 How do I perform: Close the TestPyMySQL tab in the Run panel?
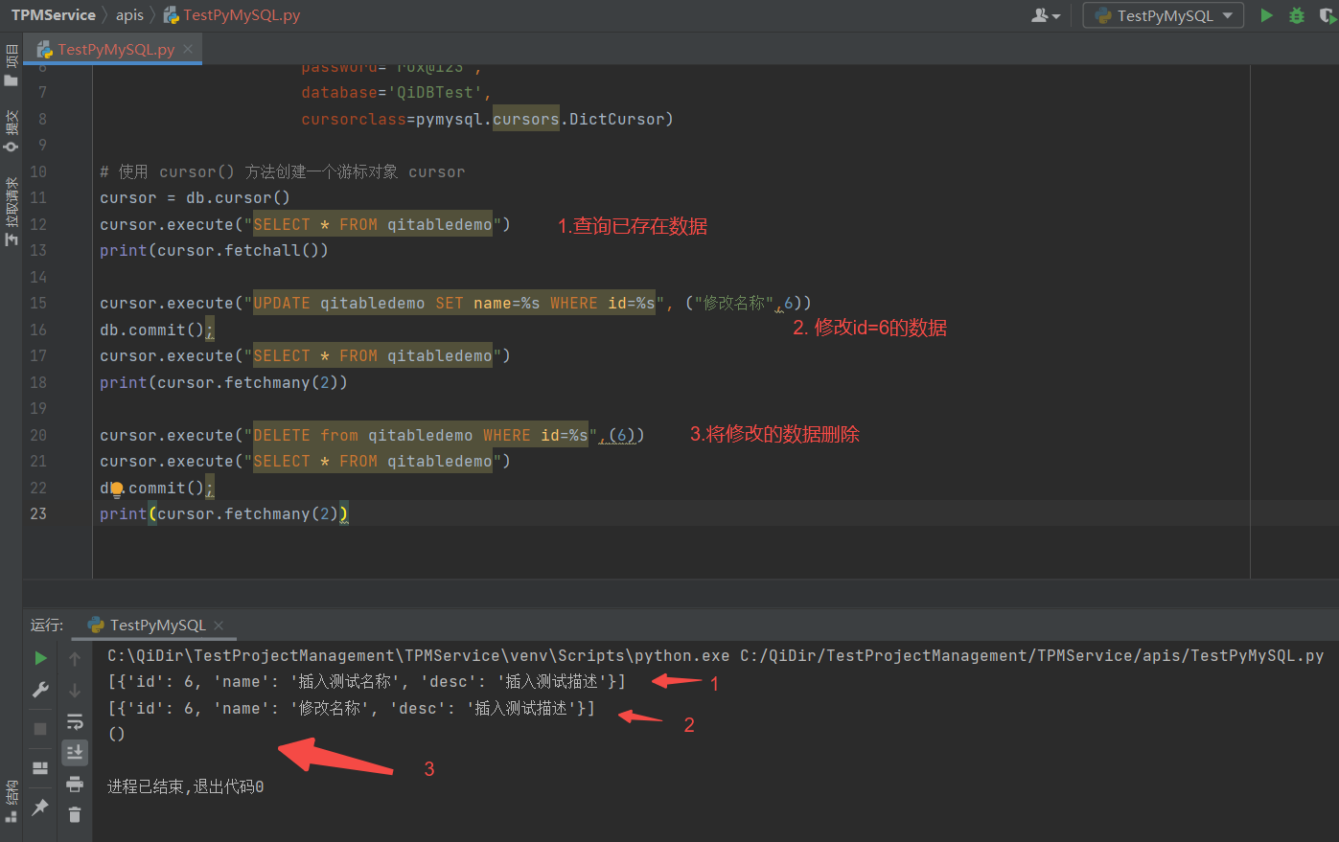tap(219, 626)
